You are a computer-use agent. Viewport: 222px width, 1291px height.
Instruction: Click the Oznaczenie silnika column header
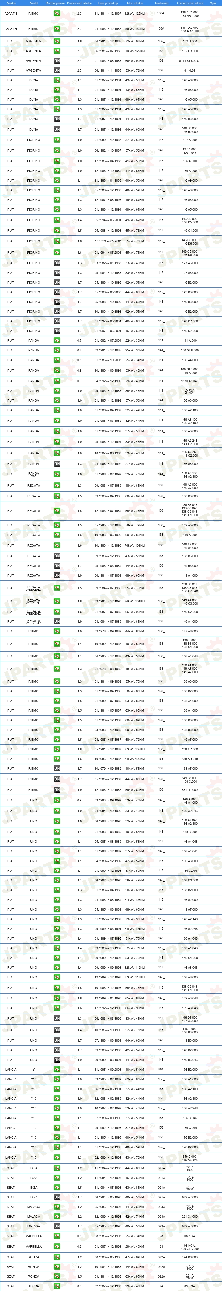tap(190, 3)
